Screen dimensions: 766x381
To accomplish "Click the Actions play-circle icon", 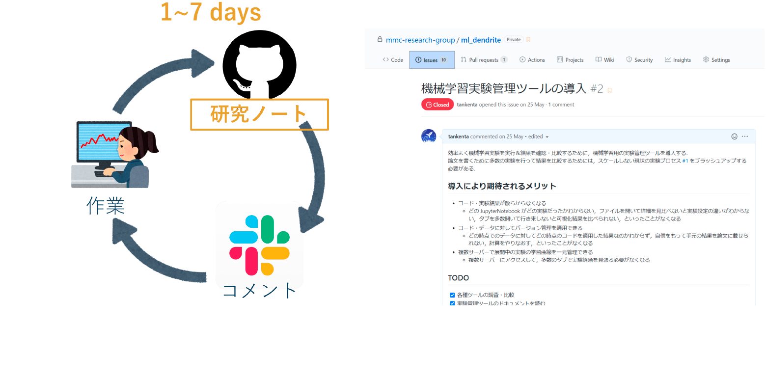I will pos(522,59).
